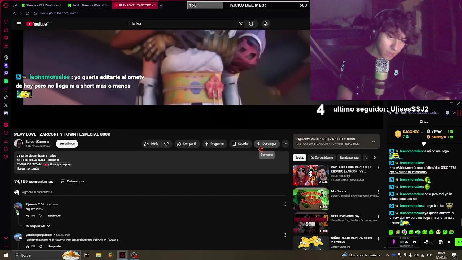Download the video with Descargar
This screenshot has width=462, height=260.
pyautogui.click(x=266, y=144)
